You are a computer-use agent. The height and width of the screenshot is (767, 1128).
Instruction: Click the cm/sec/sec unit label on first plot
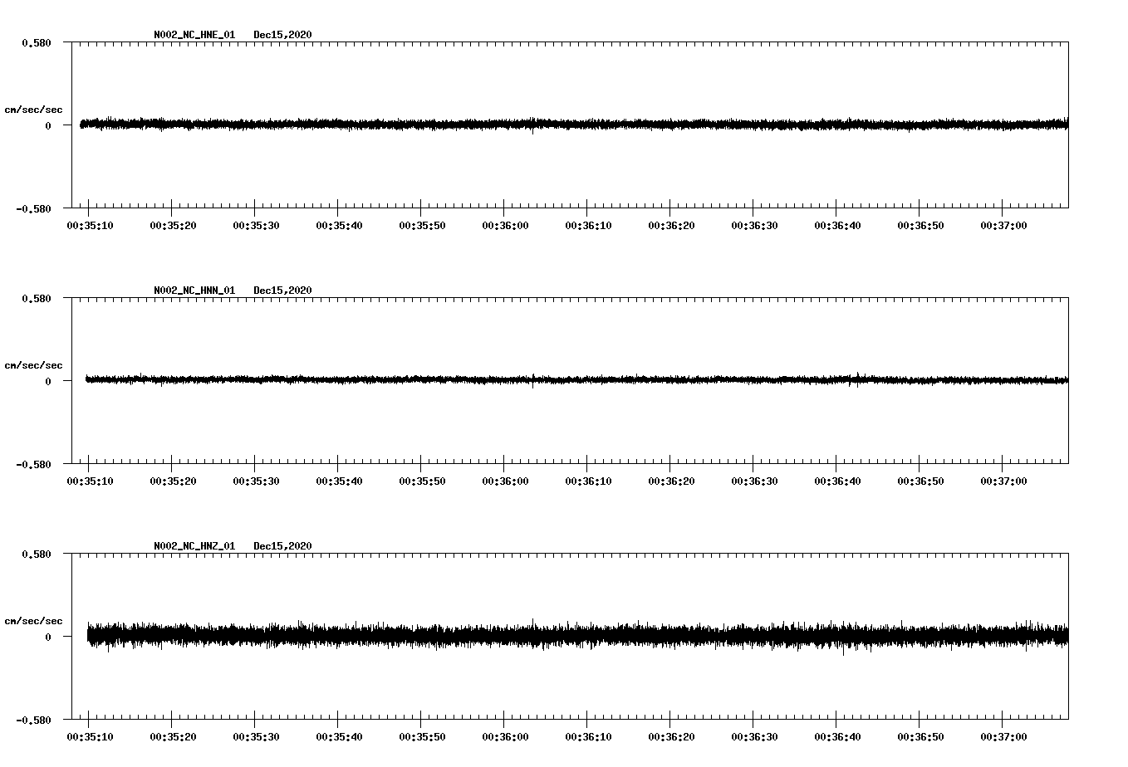34,109
